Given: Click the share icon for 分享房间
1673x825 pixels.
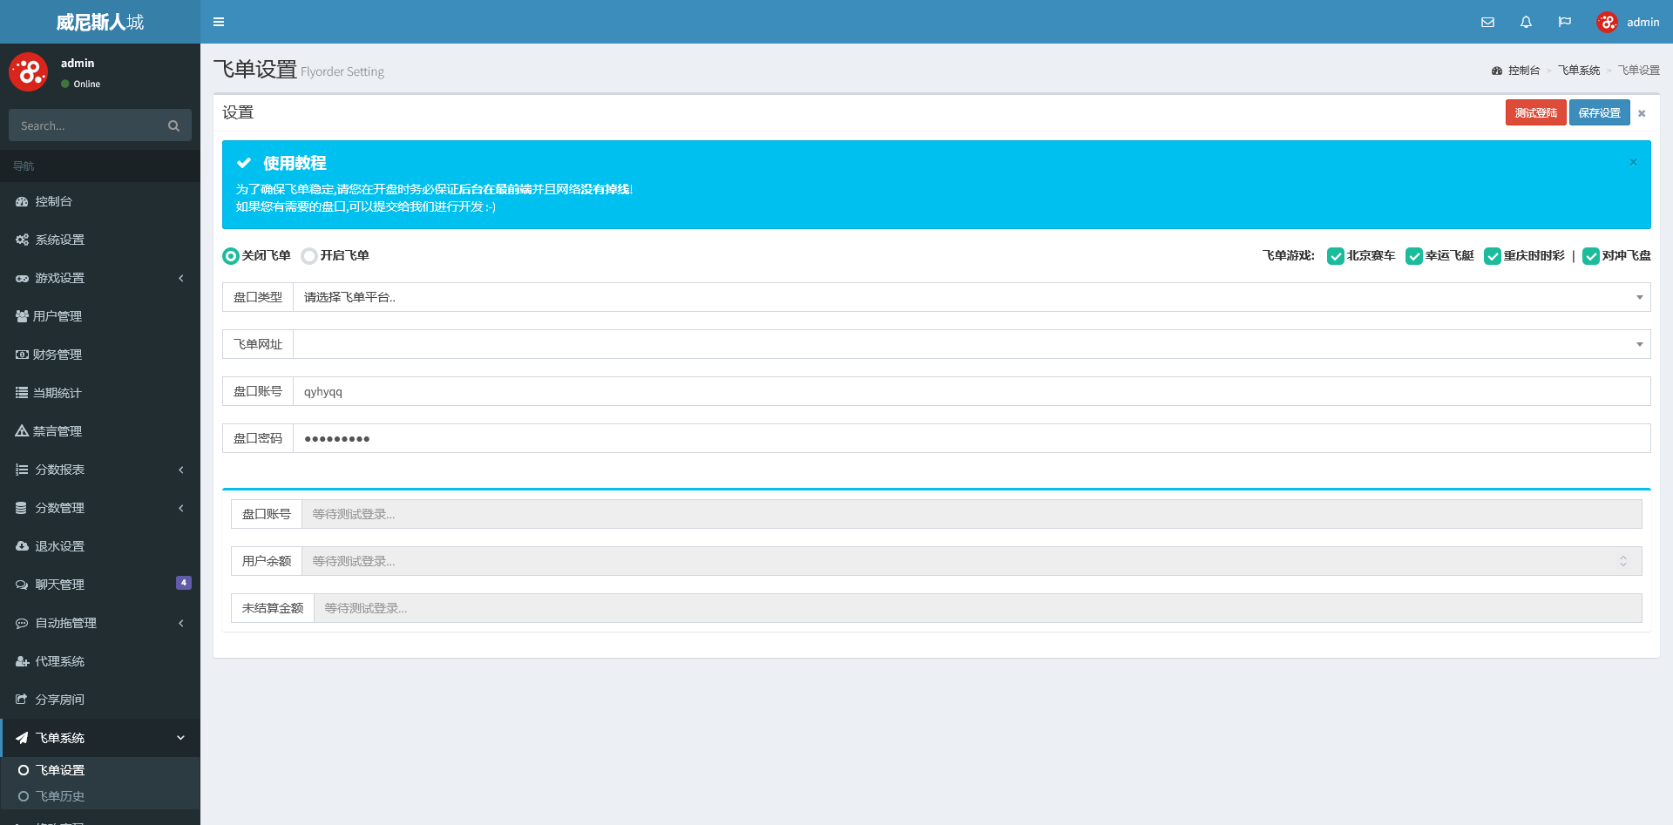Looking at the screenshot, I should 22,700.
